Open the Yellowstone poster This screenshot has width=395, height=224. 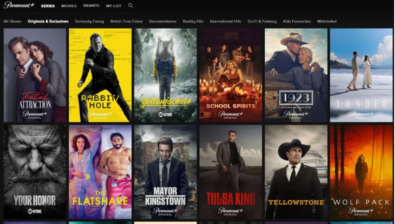(x=296, y=172)
